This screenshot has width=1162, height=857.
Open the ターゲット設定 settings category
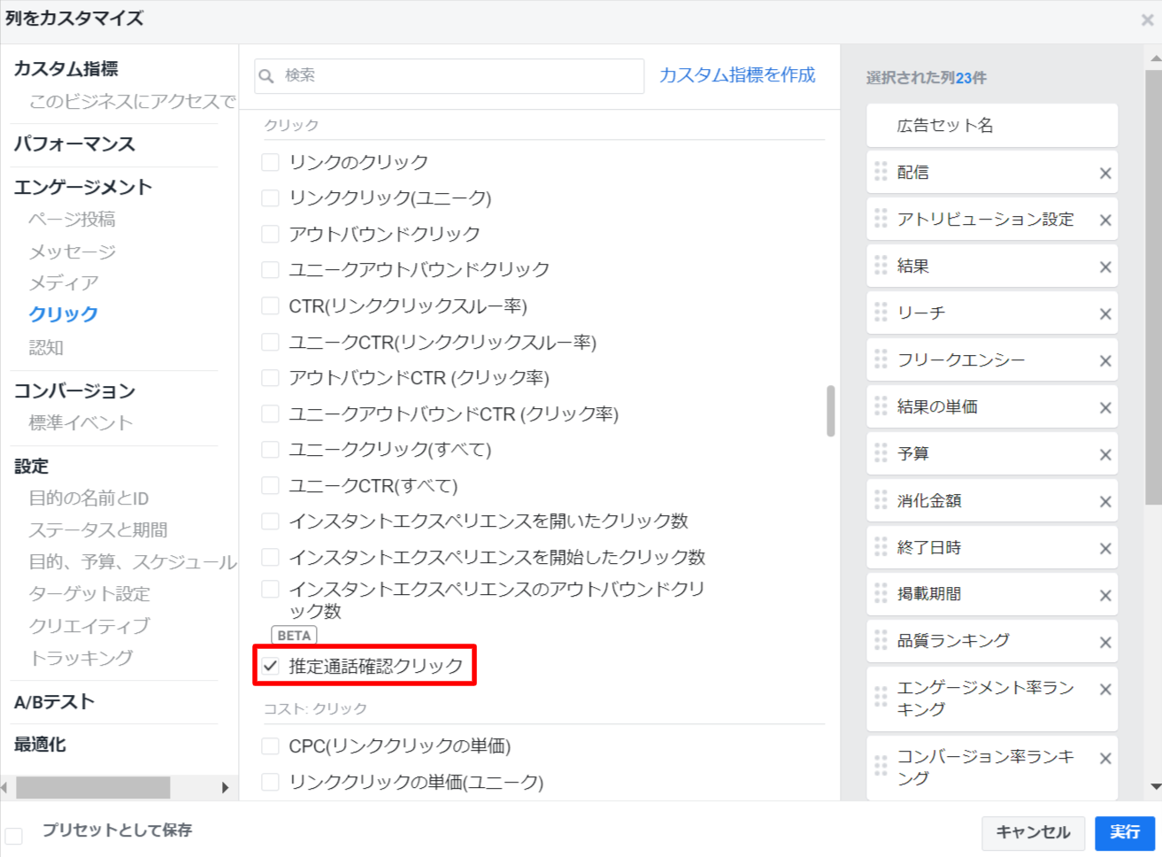click(89, 594)
